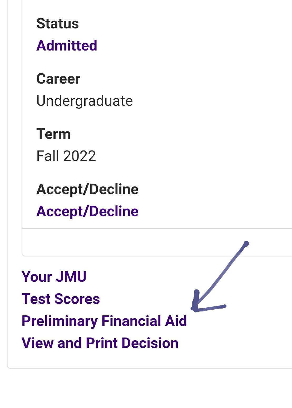Select the Undergraduate career value
292x408 pixels.
84,101
